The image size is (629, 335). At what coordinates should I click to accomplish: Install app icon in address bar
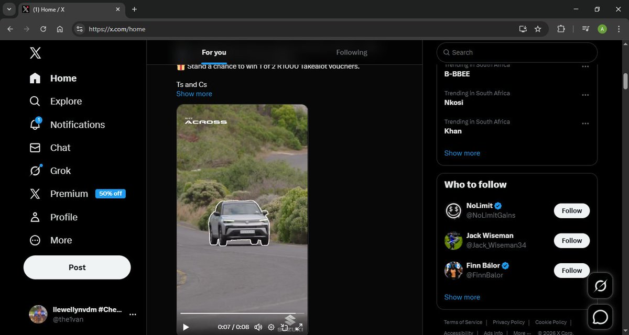click(523, 29)
